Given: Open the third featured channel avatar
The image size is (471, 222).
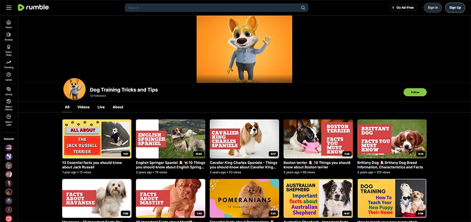Looking at the screenshot, I should [x=8, y=165].
